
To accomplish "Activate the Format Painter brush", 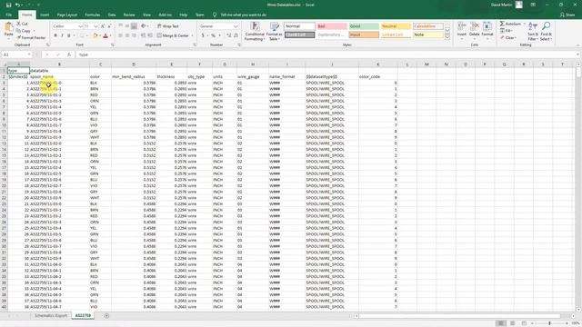I will pyautogui.click(x=18, y=37).
